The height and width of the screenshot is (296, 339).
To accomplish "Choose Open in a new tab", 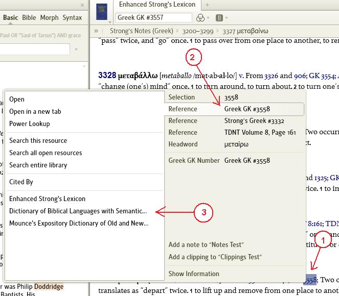I will click(x=35, y=112).
